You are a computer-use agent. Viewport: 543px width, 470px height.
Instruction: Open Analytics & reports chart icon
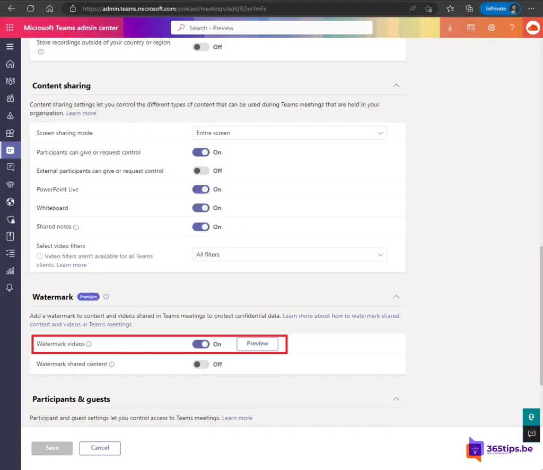tap(10, 271)
